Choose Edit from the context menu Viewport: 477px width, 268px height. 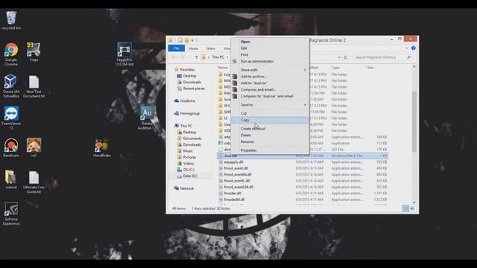coord(270,48)
